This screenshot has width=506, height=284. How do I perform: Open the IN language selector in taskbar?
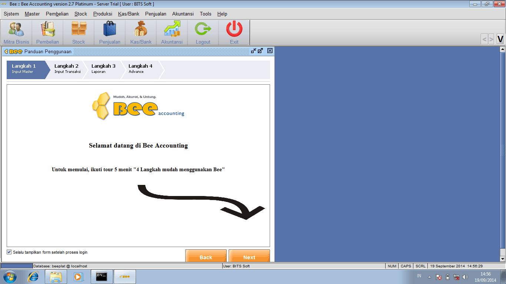pos(419,276)
